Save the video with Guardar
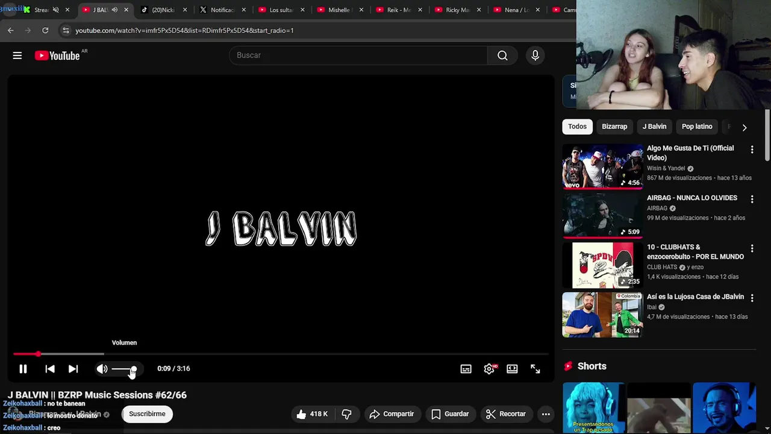Viewport: 771px width, 434px height. [x=450, y=414]
